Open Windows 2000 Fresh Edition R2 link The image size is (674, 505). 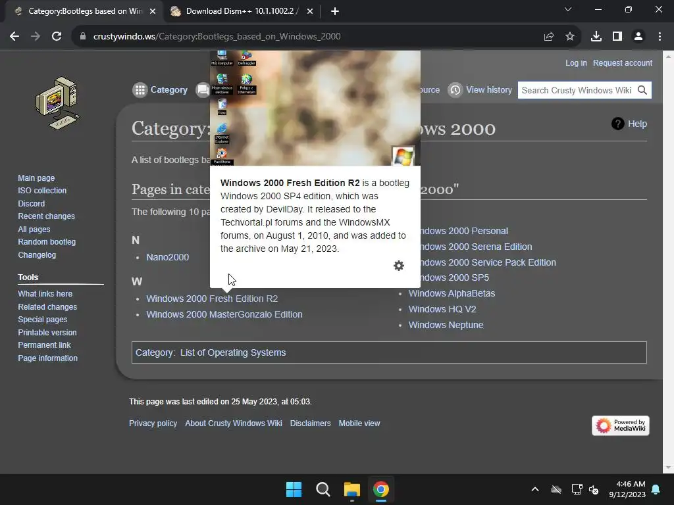coord(212,299)
